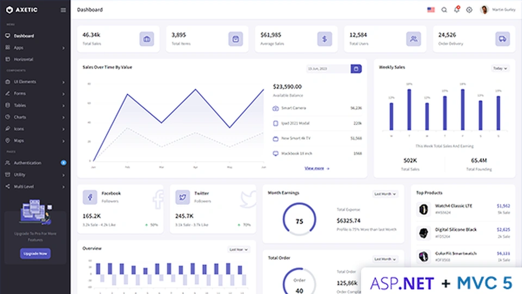Open Last Month dropdown in Month Earnings
The height and width of the screenshot is (294, 522).
385,194
